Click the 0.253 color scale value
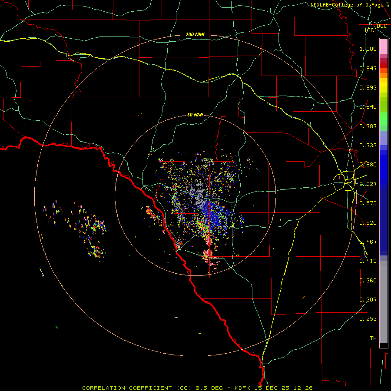Image resolution: width=391 pixels, height=391 pixels. pos(368,319)
